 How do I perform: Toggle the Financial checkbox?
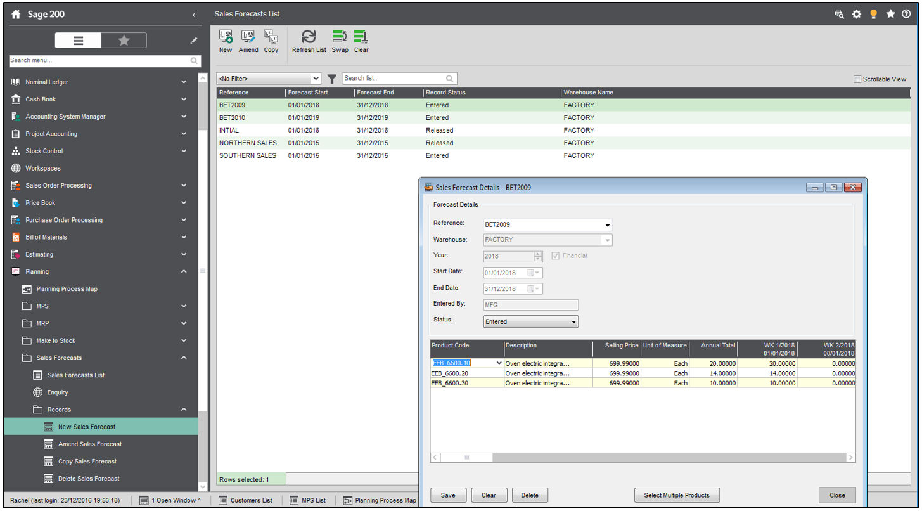[x=556, y=256]
